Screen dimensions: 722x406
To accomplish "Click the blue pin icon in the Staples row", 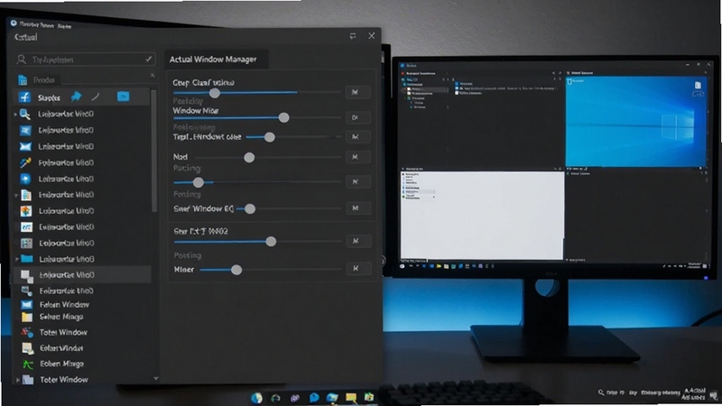I will click(x=76, y=97).
